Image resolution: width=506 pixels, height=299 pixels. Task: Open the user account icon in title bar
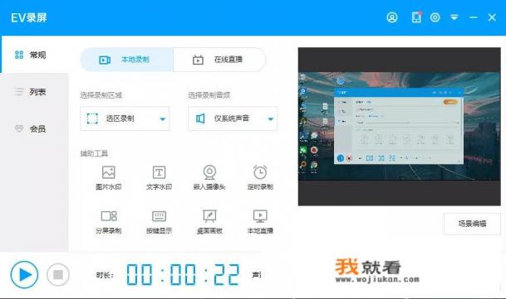[392, 17]
